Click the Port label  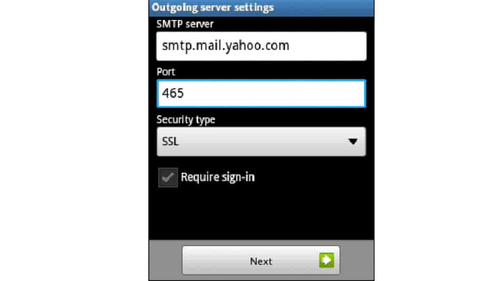(x=166, y=72)
